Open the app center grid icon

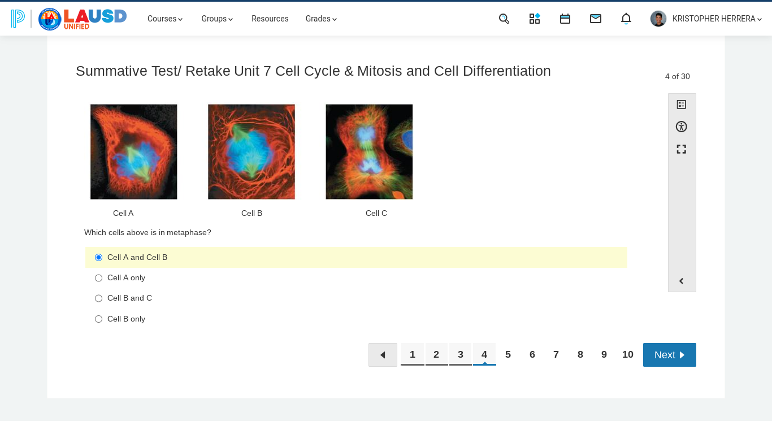tap(535, 19)
